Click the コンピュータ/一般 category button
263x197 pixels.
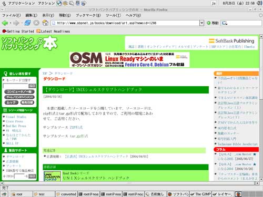pos(19,91)
